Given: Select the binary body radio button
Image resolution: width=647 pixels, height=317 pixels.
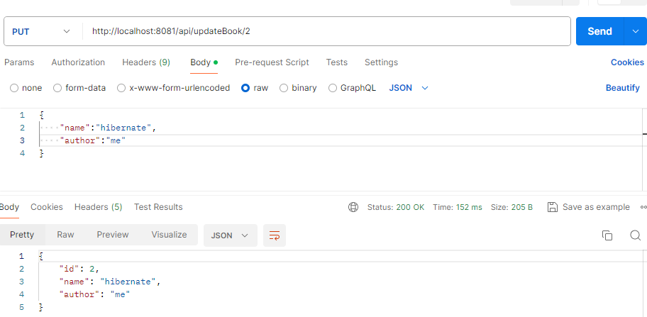Looking at the screenshot, I should [x=284, y=88].
